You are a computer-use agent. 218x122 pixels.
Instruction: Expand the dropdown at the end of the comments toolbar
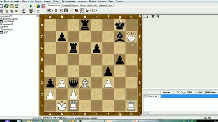tap(96, 11)
